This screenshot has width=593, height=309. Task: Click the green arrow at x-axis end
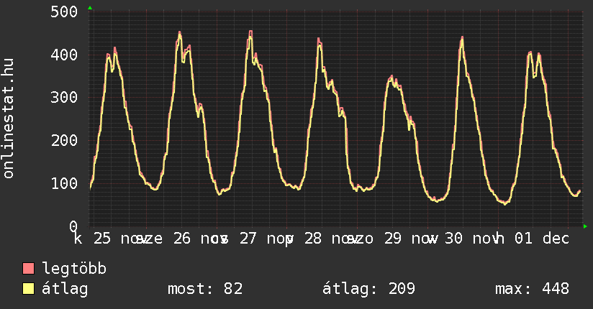coord(586,226)
